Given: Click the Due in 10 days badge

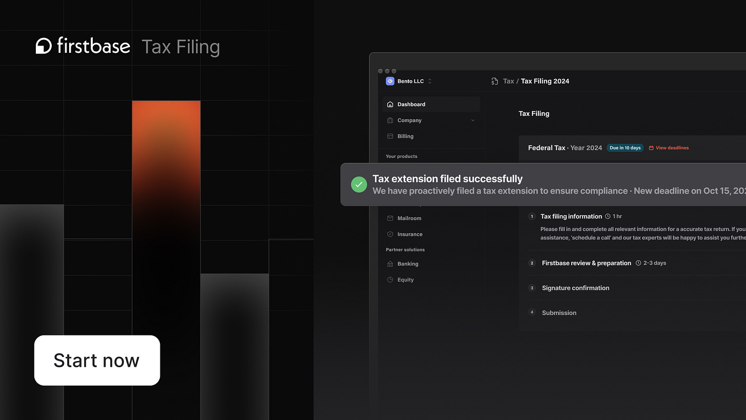Looking at the screenshot, I should [625, 148].
